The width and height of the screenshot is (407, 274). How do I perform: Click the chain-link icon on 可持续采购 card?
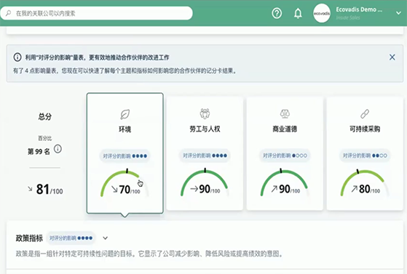pos(365,113)
